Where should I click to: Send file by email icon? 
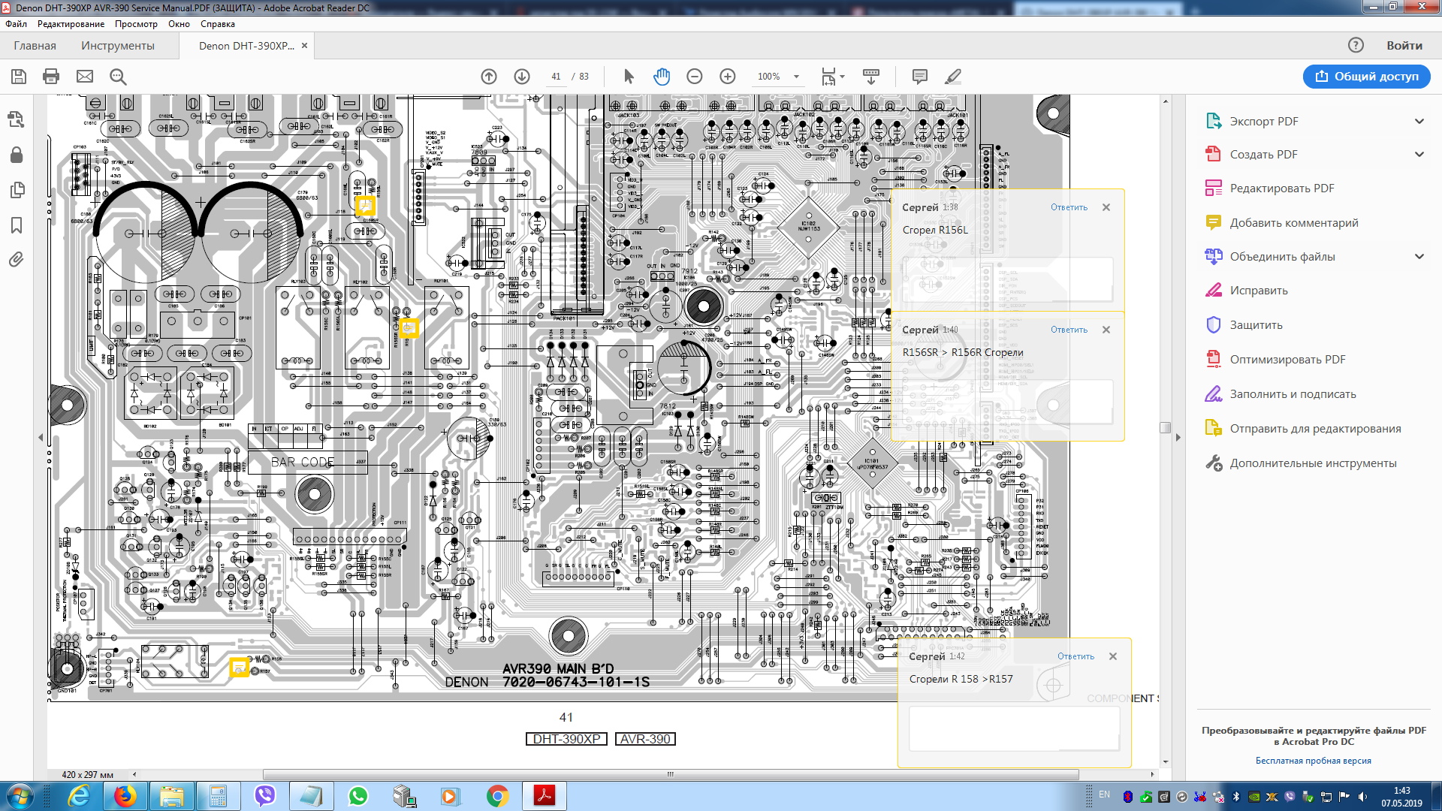pyautogui.click(x=85, y=77)
